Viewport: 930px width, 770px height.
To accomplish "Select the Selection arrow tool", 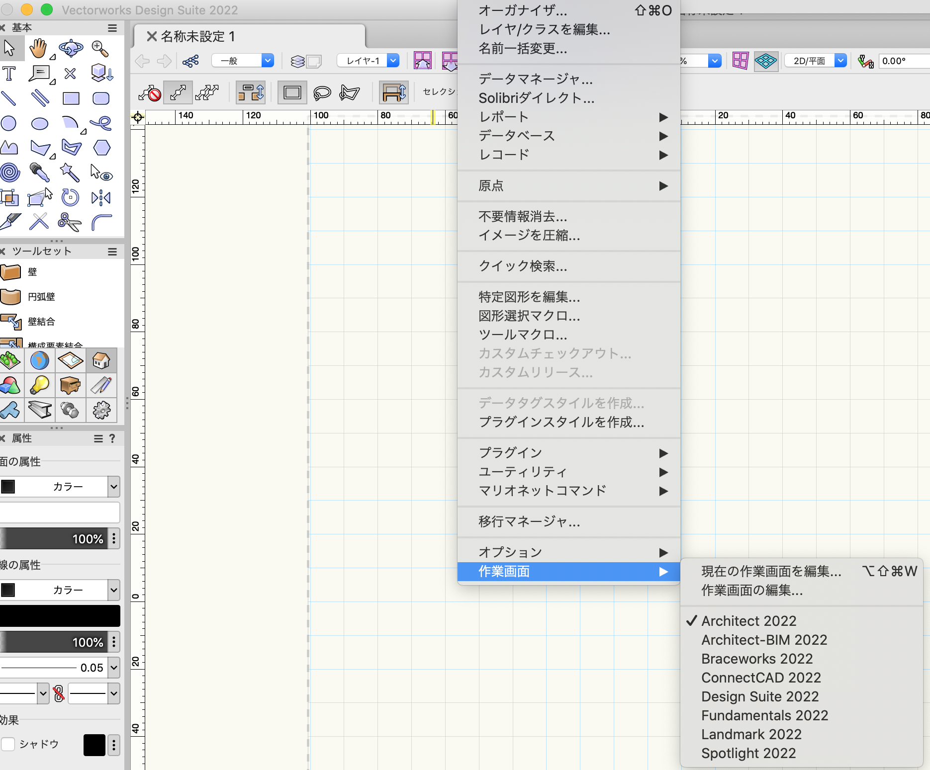I will pos(9,49).
